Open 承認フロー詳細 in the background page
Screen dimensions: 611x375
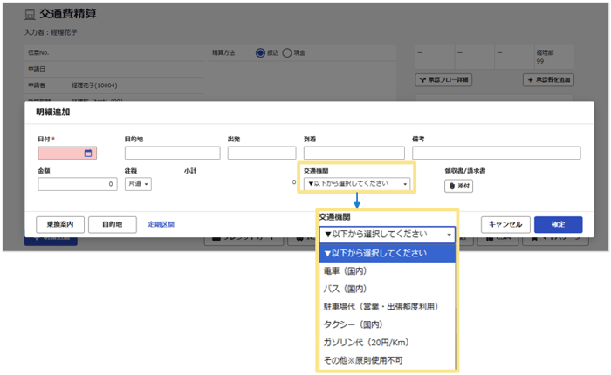pos(443,80)
